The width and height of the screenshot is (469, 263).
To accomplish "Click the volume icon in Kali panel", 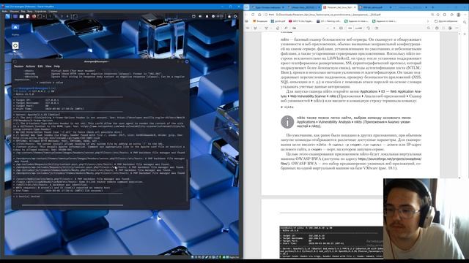I will point(200,16).
